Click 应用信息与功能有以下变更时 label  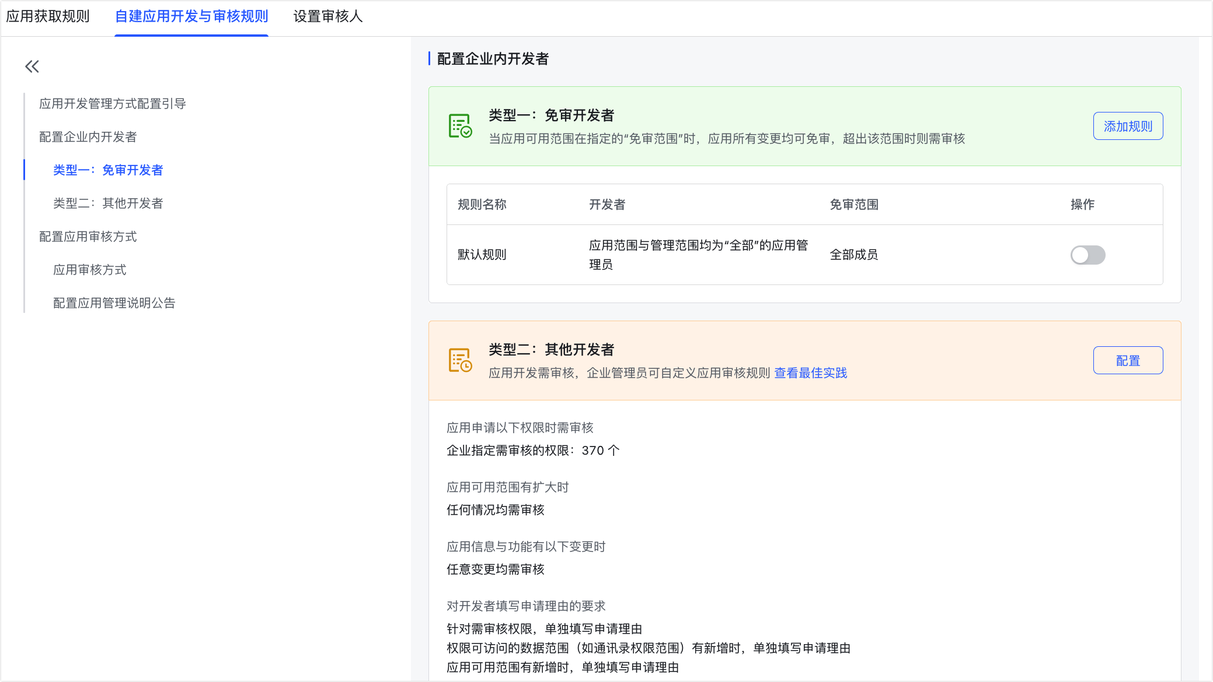click(x=526, y=547)
